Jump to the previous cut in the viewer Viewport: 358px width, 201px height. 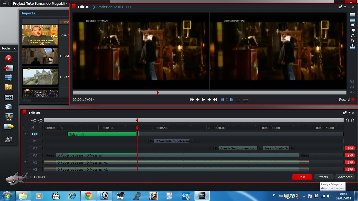click(x=192, y=99)
